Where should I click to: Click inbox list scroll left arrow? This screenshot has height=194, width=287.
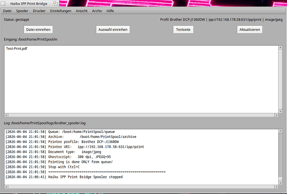6,115
